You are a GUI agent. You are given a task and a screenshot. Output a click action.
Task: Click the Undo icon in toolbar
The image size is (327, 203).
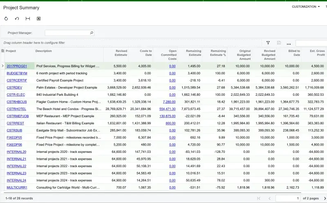click(x=17, y=18)
